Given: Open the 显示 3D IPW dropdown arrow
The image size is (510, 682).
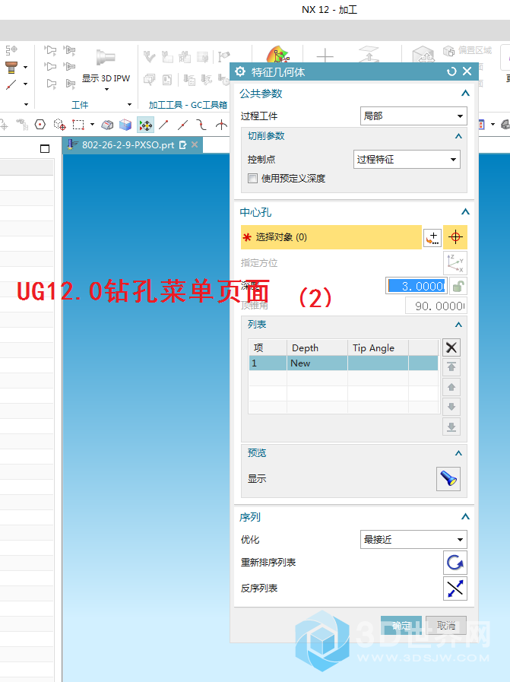Looking at the screenshot, I should (x=106, y=90).
